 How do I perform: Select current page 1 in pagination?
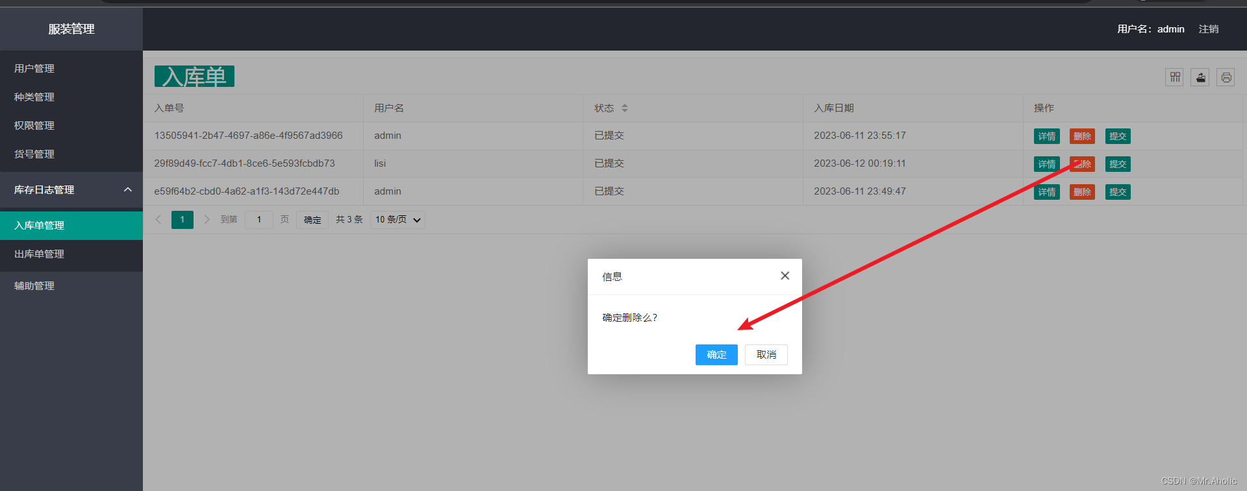(183, 219)
